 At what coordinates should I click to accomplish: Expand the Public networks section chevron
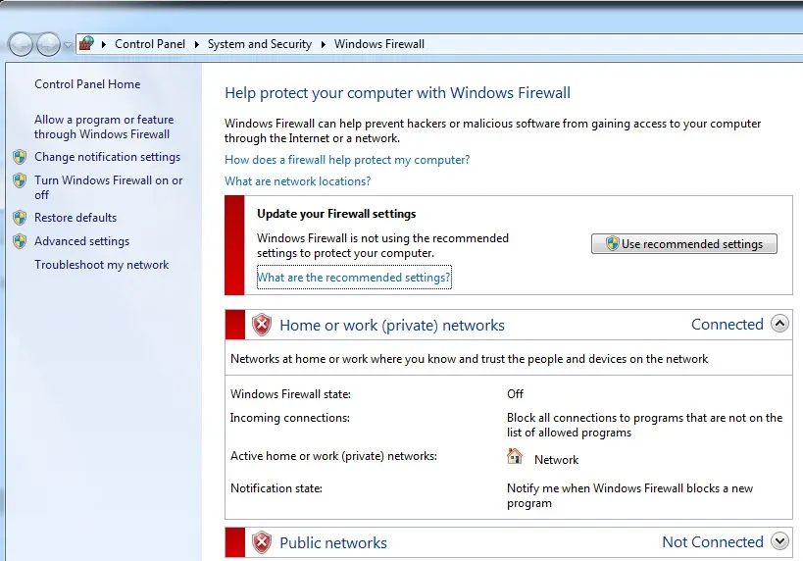click(779, 541)
